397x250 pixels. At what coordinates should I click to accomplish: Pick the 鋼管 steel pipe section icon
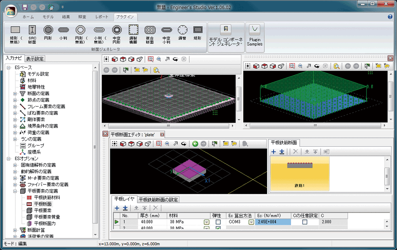point(182,33)
